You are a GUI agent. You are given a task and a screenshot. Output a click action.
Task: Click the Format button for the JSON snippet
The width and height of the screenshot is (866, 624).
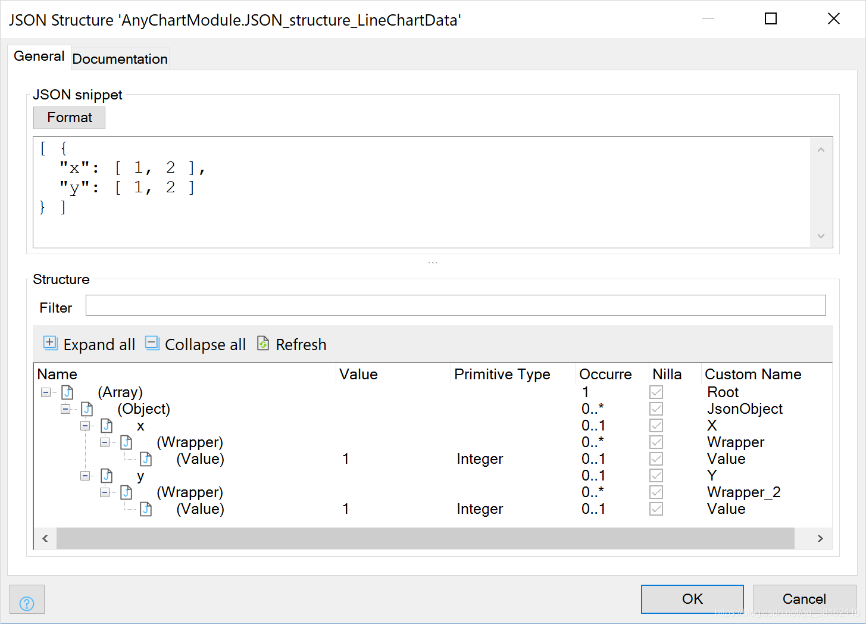point(68,117)
